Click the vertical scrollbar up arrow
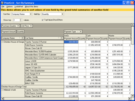135x101 pixels. click(x=132, y=25)
